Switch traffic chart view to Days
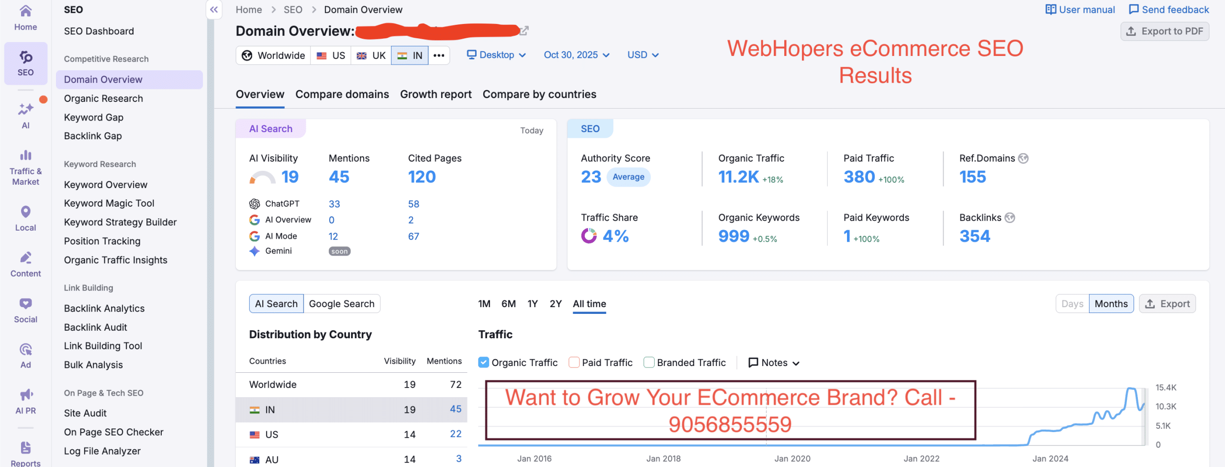1225x467 pixels. (x=1072, y=303)
